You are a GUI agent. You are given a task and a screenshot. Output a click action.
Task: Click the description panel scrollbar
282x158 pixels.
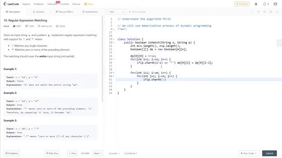coord(102,59)
